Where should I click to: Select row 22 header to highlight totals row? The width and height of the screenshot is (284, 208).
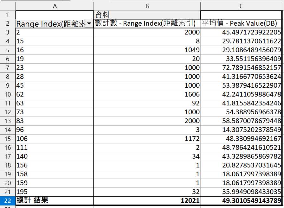[8, 200]
